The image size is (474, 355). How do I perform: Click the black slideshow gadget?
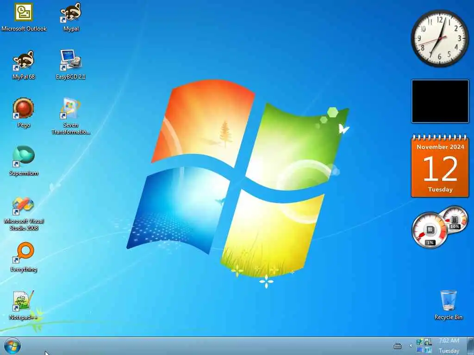point(440,101)
